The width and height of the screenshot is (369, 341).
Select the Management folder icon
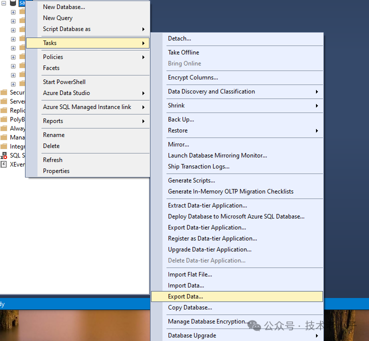[4, 137]
